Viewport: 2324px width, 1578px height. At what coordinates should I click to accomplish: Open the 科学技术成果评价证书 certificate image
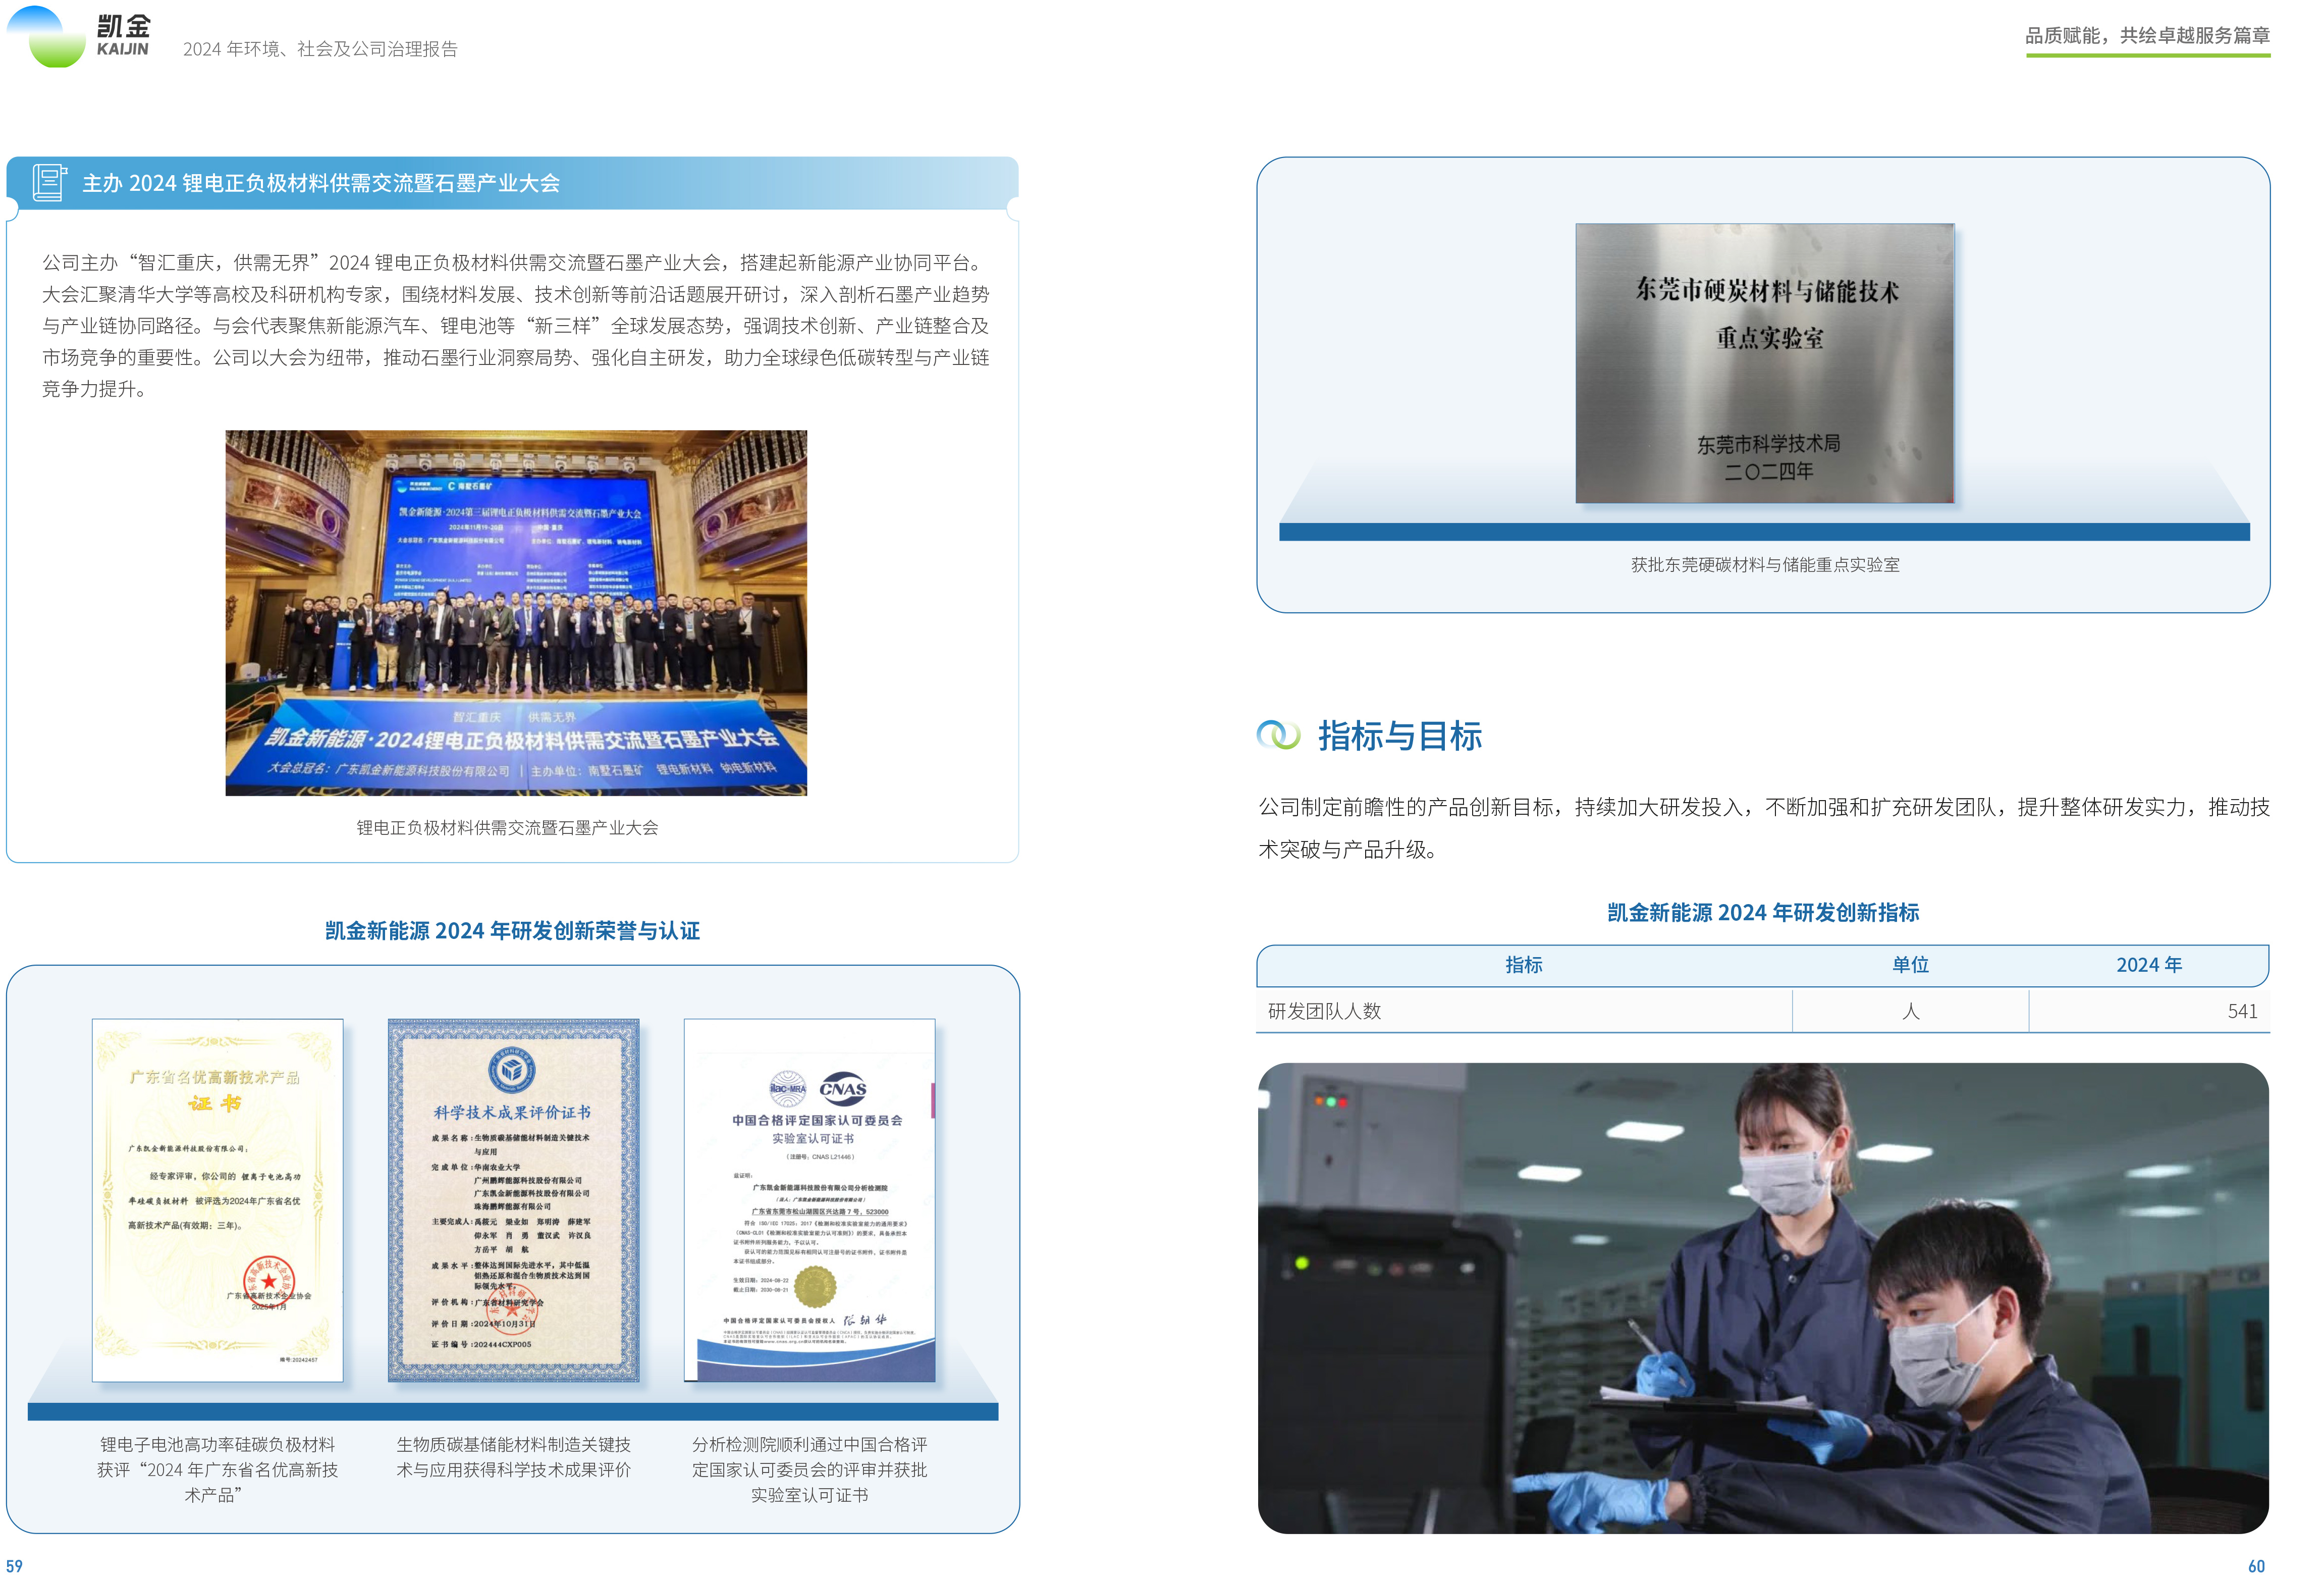(x=513, y=1200)
